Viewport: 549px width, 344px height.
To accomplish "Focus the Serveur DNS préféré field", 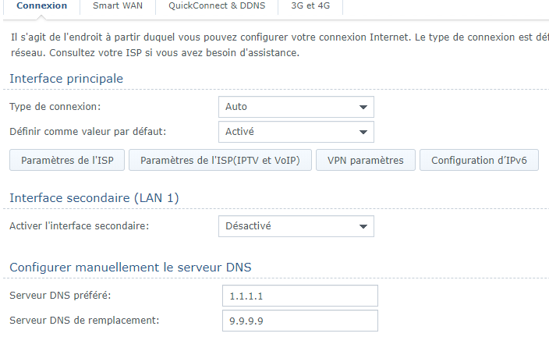I will (300, 296).
